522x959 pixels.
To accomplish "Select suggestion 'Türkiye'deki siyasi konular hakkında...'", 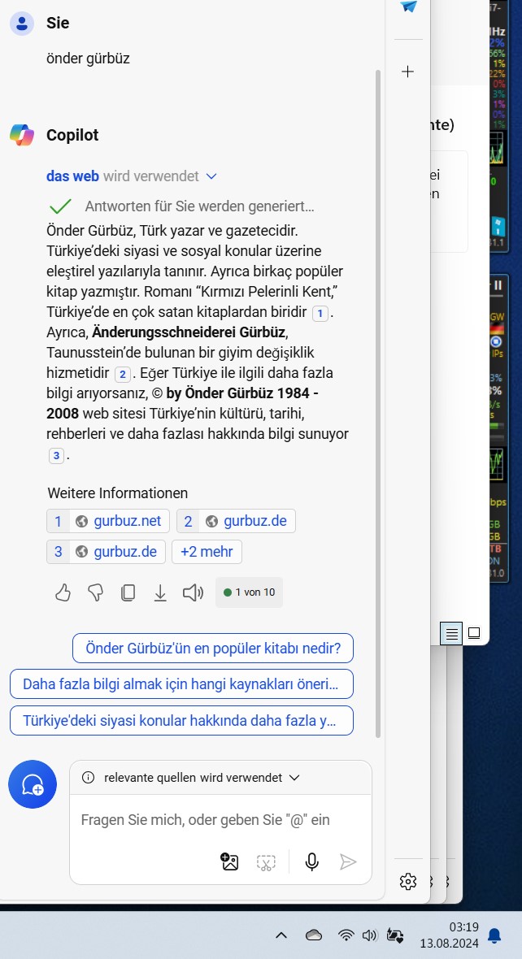I will 182,721.
